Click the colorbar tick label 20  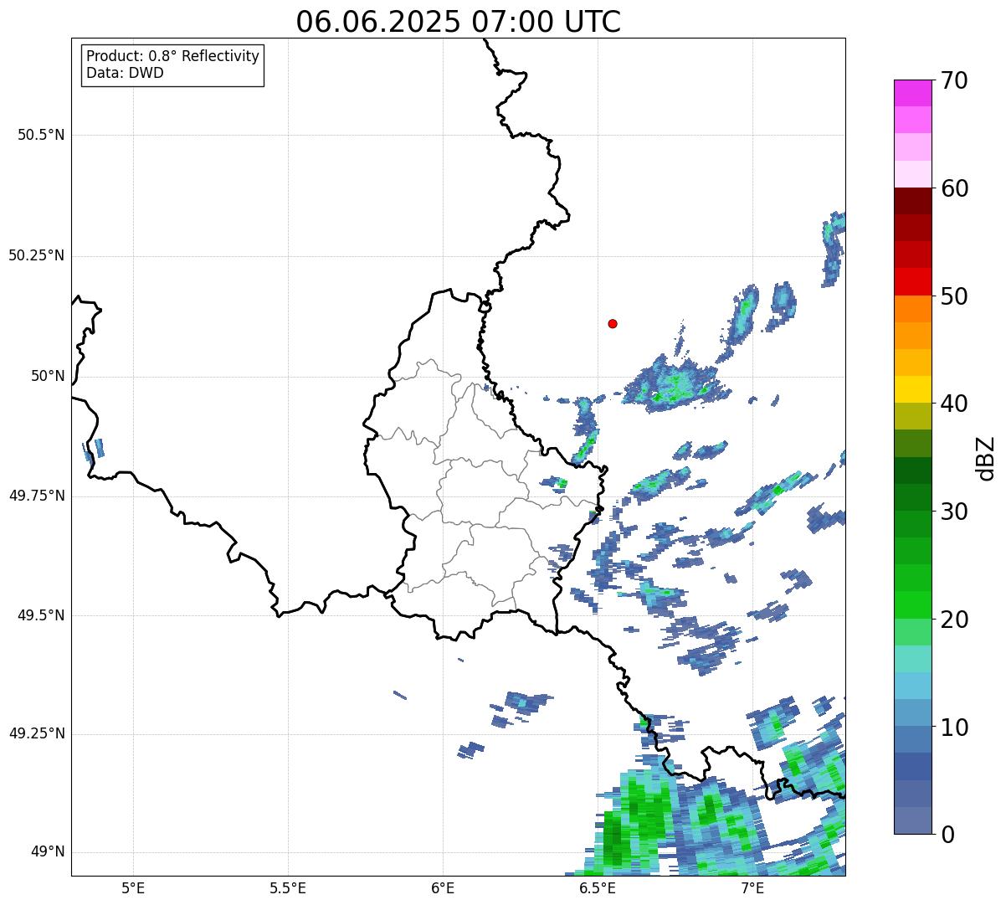coord(954,620)
